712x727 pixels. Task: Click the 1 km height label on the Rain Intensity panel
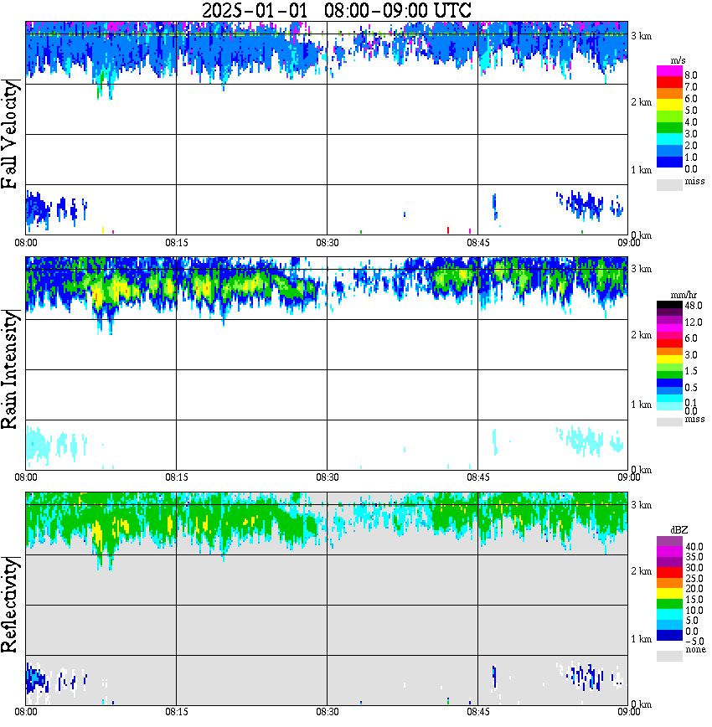coord(642,405)
